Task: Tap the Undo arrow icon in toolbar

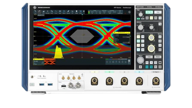Action: pos(35,12)
